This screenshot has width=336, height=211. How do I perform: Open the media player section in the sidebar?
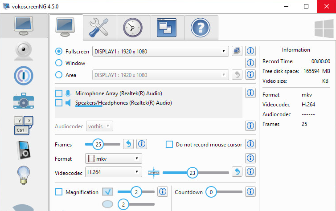[x=24, y=150]
